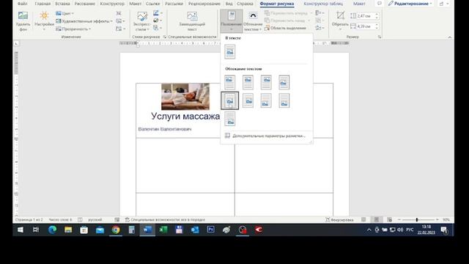469x264 pixels.
Task: Click the Rotate objects icon
Action: [320, 28]
